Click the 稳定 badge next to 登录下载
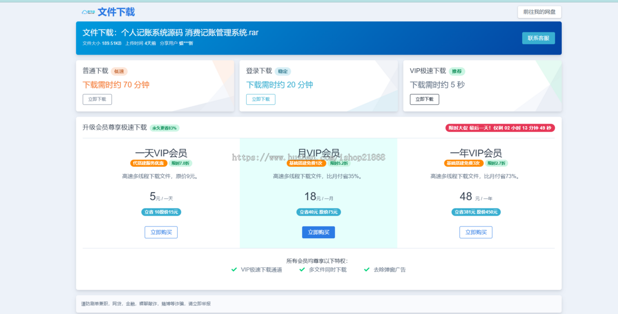 pos(283,72)
